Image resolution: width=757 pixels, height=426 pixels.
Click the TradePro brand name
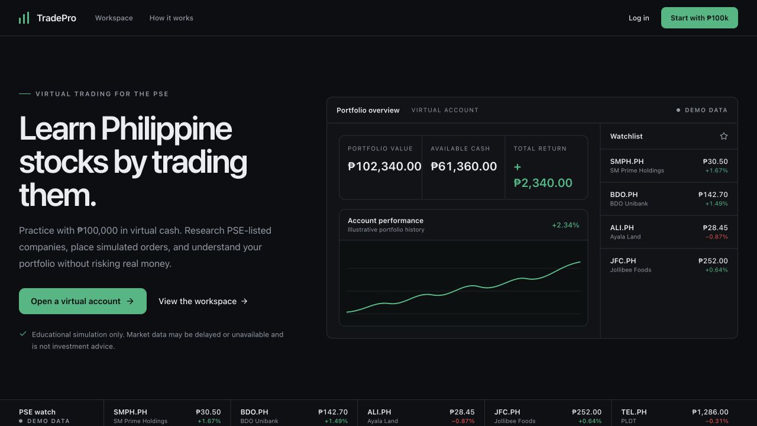[56, 18]
